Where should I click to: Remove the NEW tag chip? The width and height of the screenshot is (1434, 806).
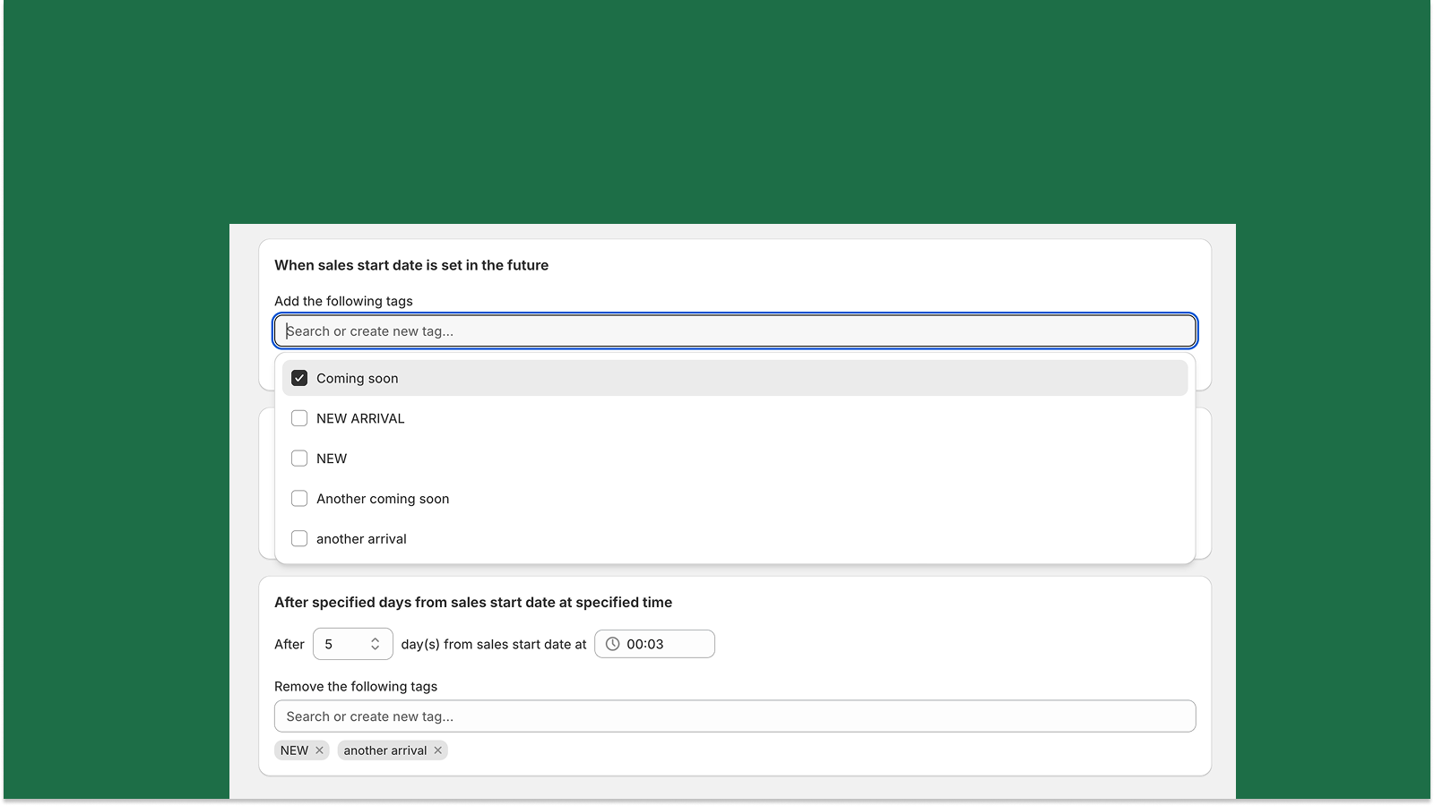click(x=319, y=750)
